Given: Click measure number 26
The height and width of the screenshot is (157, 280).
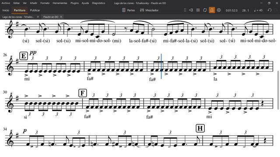Looking at the screenshot, I should (5, 55).
